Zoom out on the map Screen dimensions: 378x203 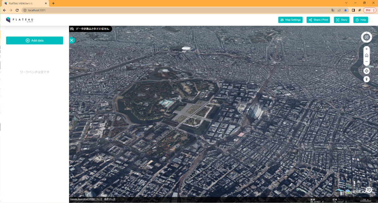366,62
